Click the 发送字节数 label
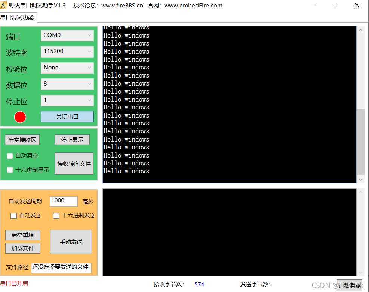369x292 pixels. tap(255, 285)
